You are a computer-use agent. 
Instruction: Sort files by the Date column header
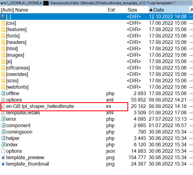click(169, 10)
